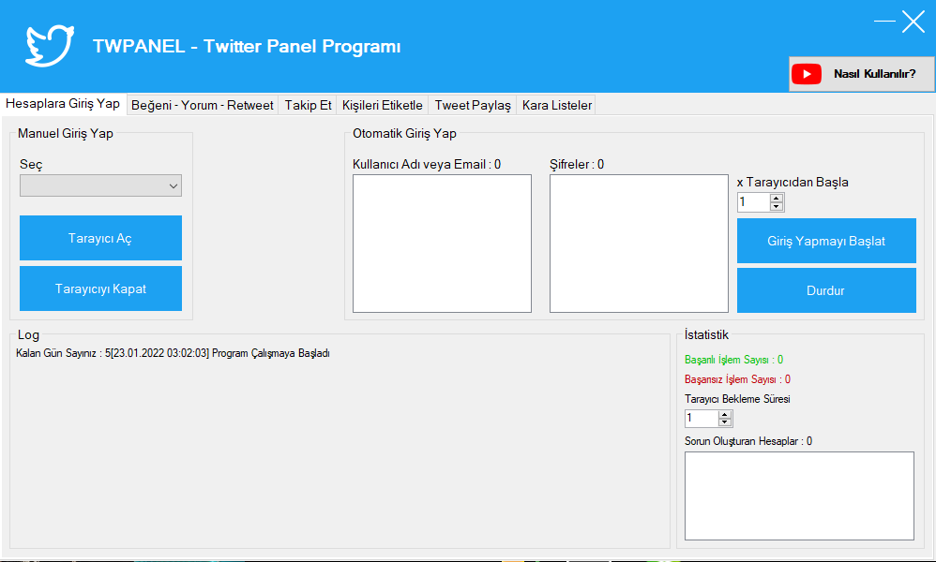Click the Durdur button
The width and height of the screenshot is (936, 562).
(827, 290)
